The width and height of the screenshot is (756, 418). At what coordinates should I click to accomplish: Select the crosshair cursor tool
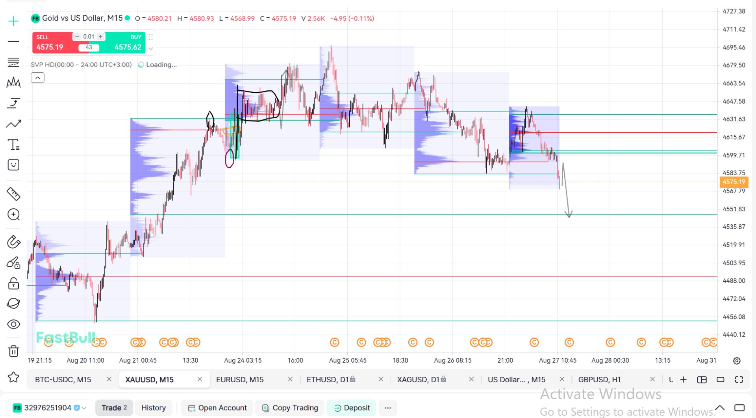click(x=13, y=21)
